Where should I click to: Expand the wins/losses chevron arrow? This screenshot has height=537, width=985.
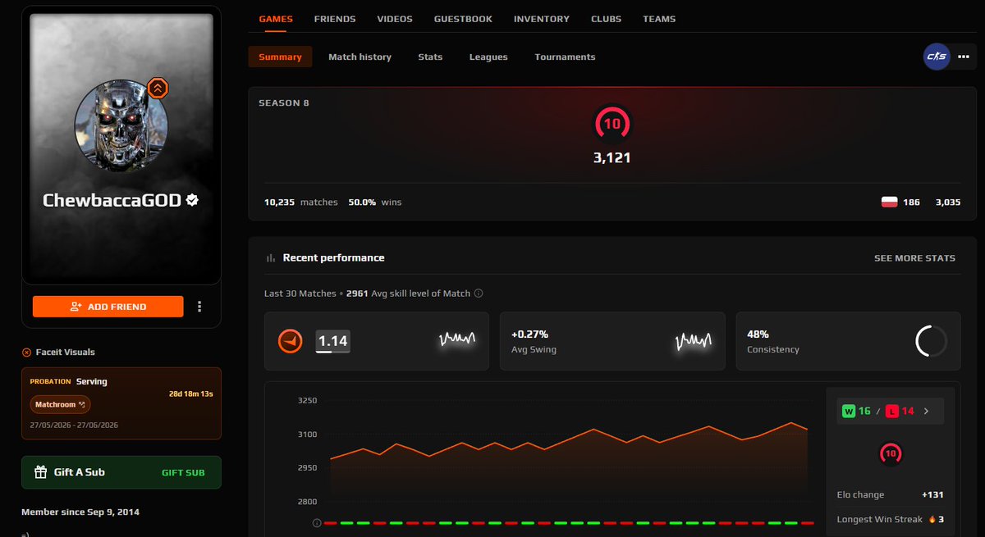(926, 412)
